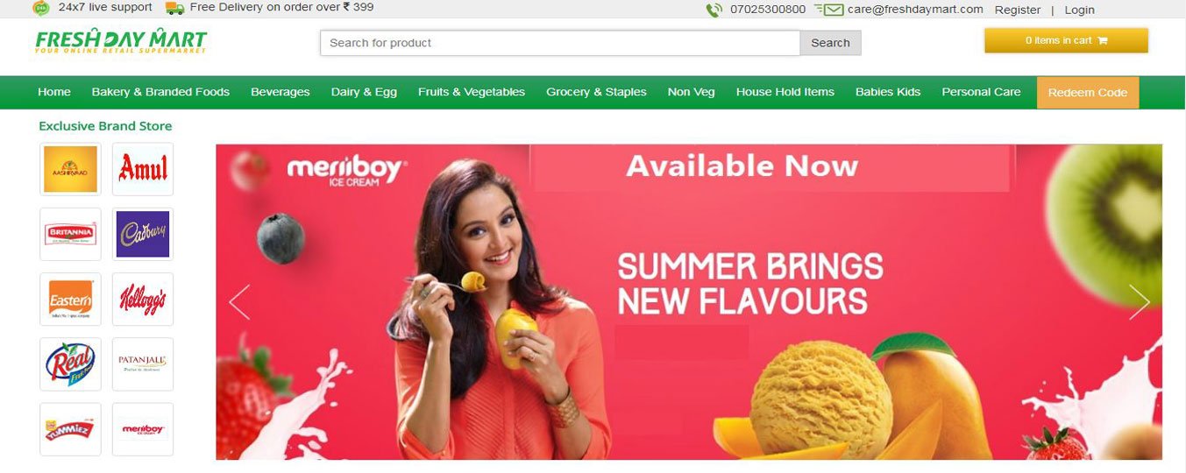This screenshot has height=473, width=1186.
Task: Open the Meriiboy brand tile in sidebar
Action: pos(143,428)
